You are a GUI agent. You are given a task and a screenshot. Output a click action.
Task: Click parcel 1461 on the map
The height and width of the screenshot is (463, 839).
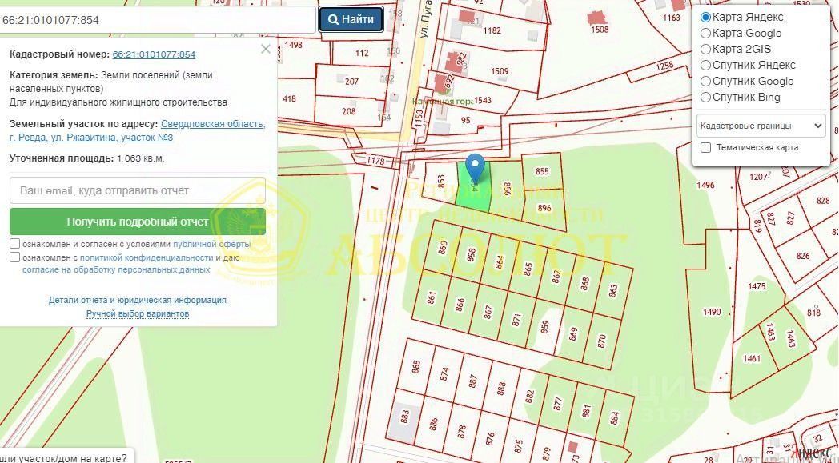tap(751, 359)
